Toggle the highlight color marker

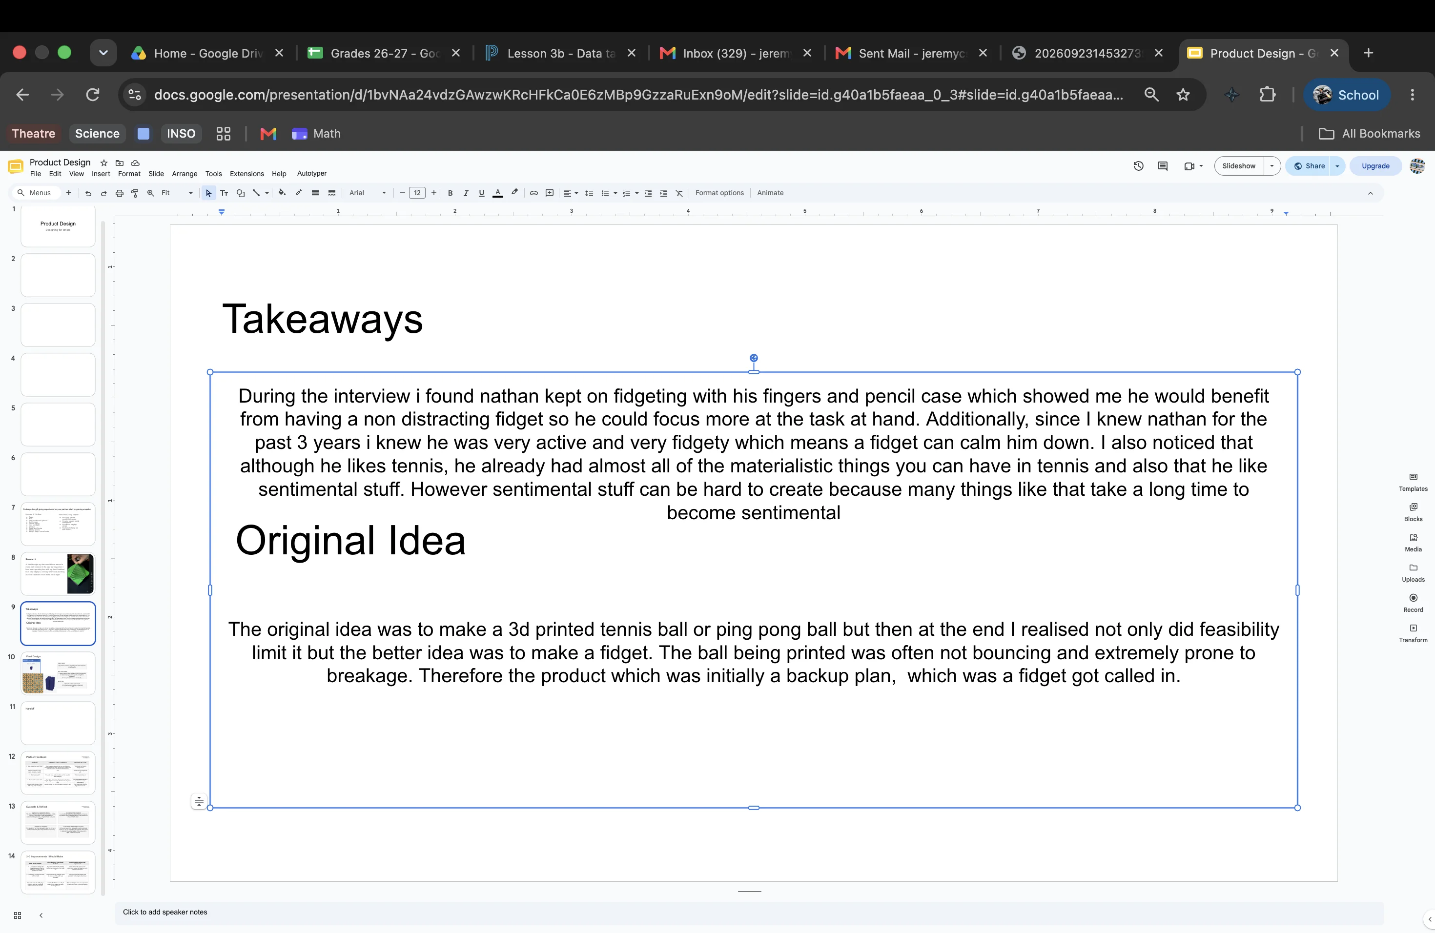point(514,193)
